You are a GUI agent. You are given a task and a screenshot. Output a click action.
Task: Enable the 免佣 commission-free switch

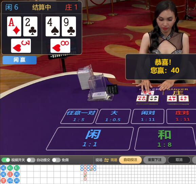pyautogui.click(x=56, y=160)
